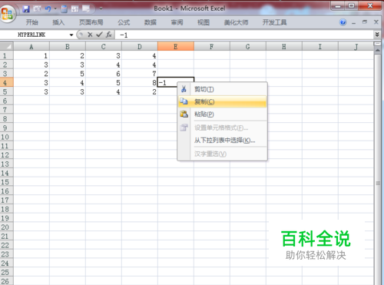Select column B header
384x285 pixels.
click(68, 47)
